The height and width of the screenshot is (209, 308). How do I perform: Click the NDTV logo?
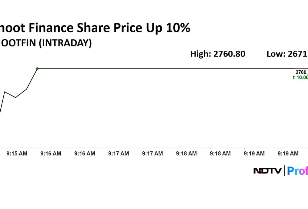pyautogui.click(x=268, y=170)
